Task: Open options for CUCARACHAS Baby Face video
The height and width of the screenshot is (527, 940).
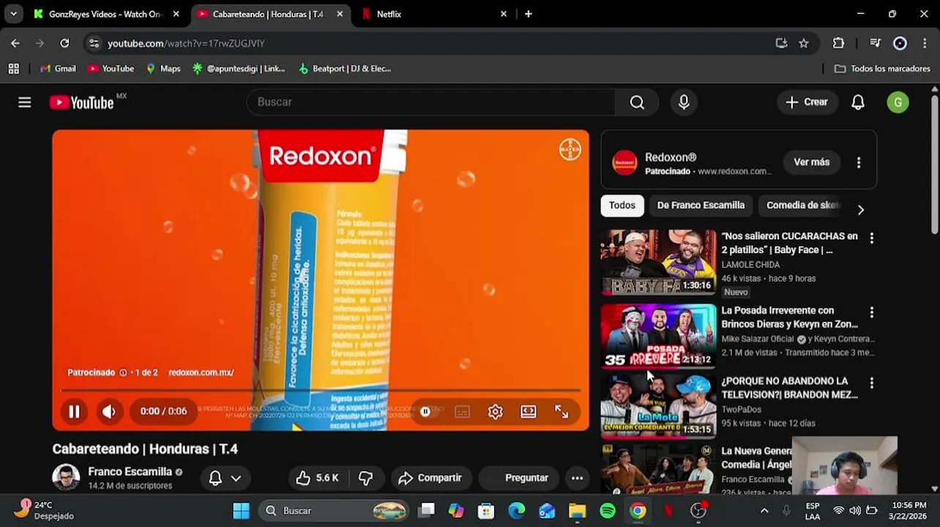Action: coord(871,238)
